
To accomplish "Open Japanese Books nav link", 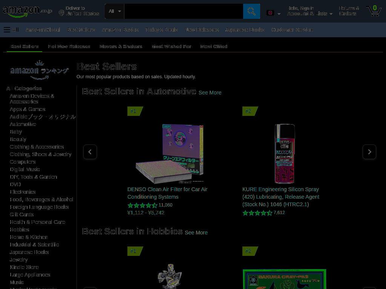I will pos(245,30).
